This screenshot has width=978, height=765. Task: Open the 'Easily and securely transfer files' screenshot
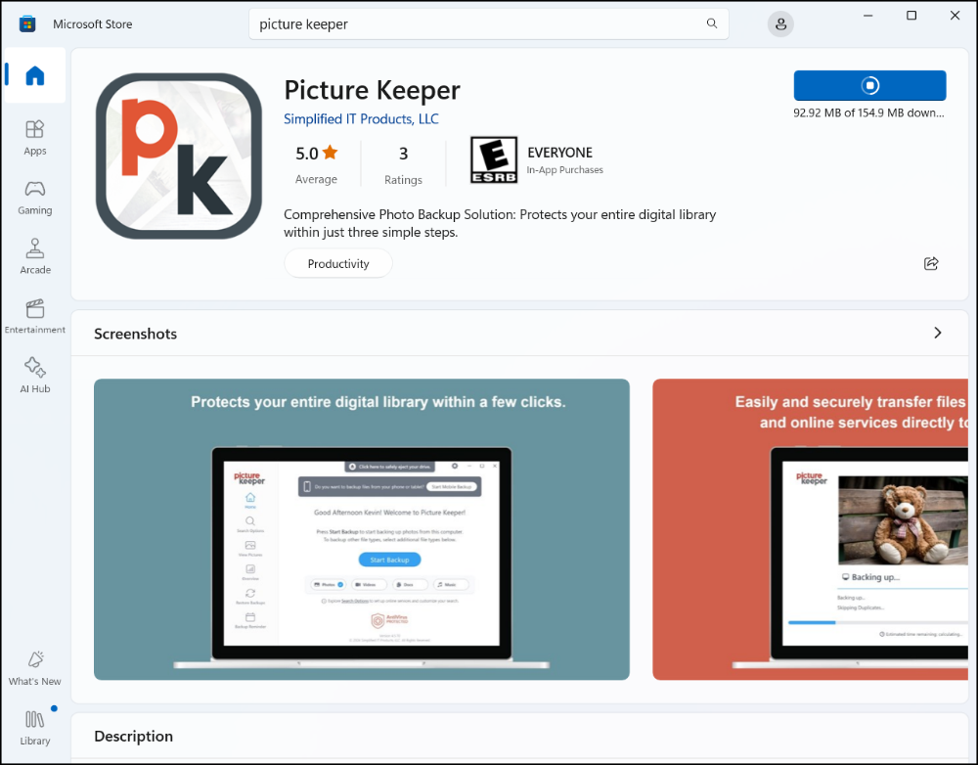tap(810, 529)
